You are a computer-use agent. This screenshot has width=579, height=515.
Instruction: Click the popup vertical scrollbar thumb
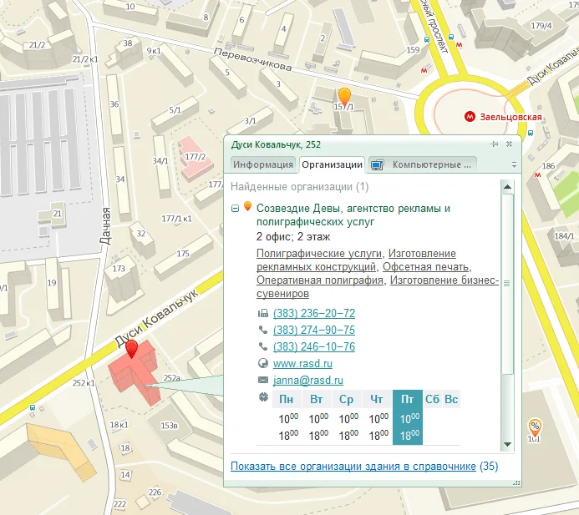click(x=507, y=283)
